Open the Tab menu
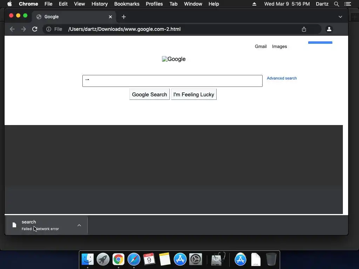359x269 pixels. tap(174, 4)
